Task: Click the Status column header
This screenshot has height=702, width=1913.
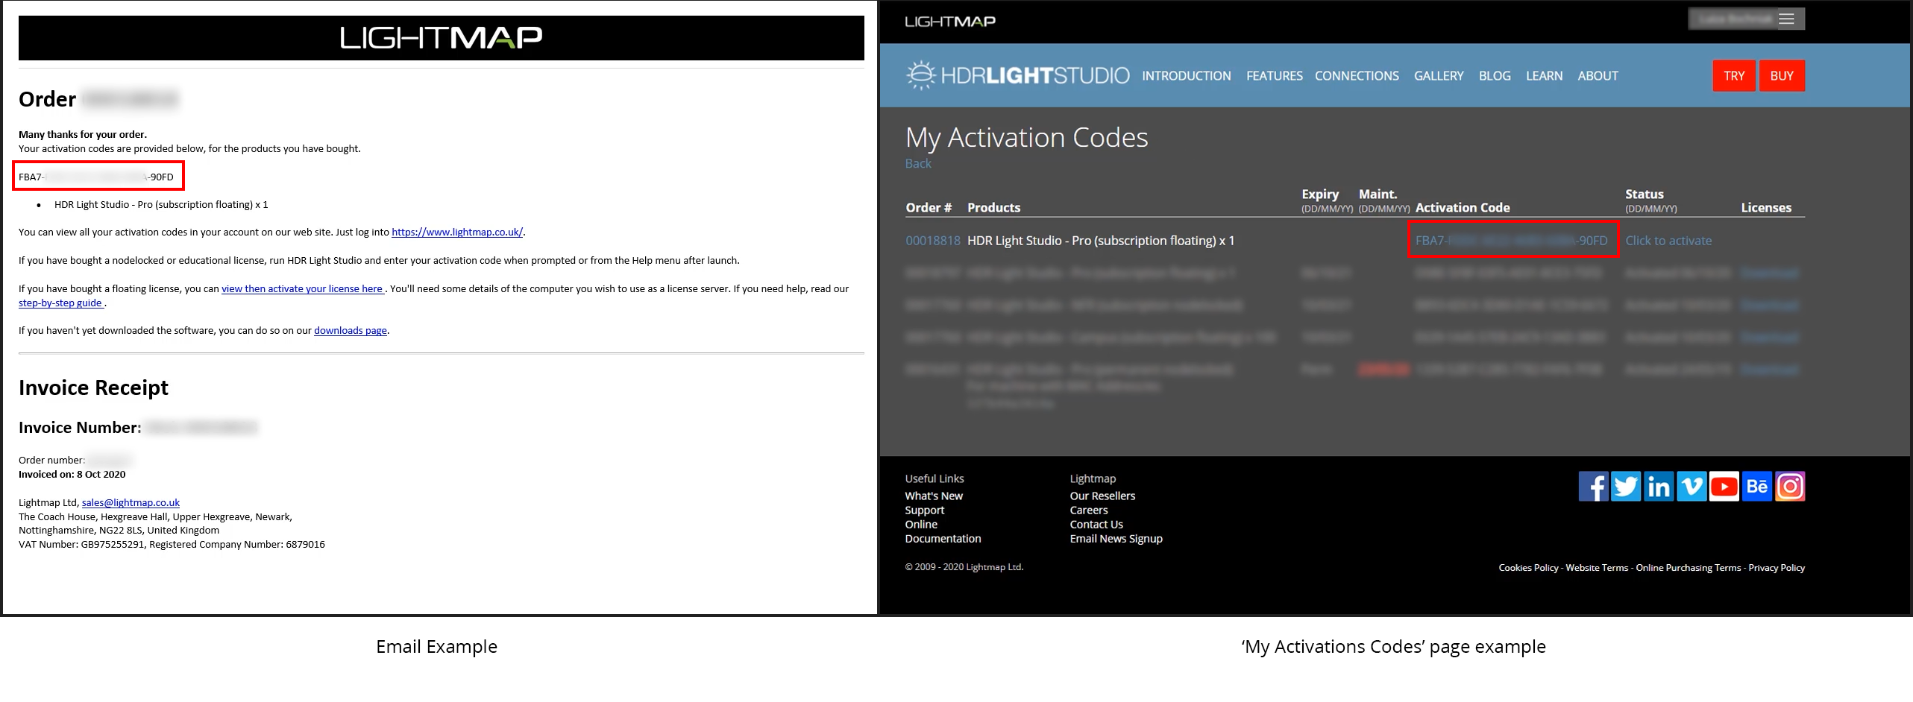Action: [x=1645, y=194]
